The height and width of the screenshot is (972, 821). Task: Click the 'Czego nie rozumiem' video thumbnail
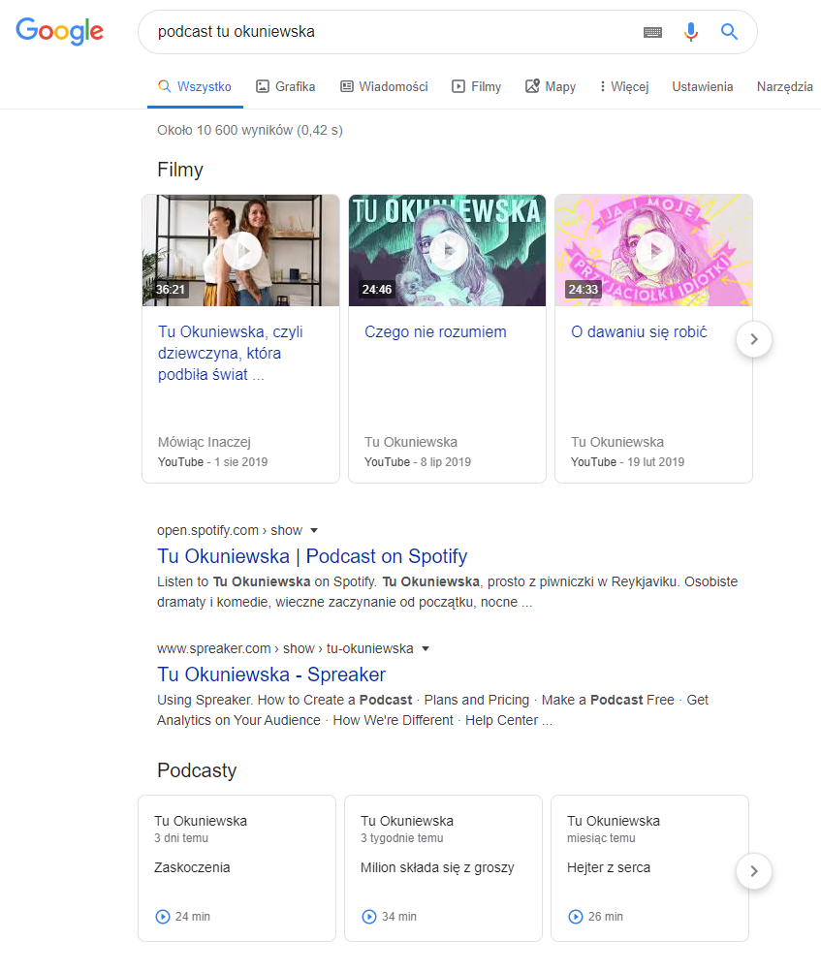[447, 251]
